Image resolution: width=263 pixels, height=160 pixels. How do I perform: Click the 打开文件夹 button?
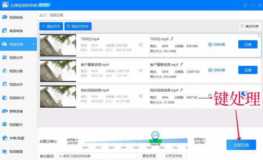pos(174,156)
